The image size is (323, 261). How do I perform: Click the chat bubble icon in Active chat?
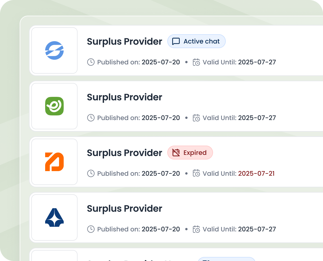point(176,41)
